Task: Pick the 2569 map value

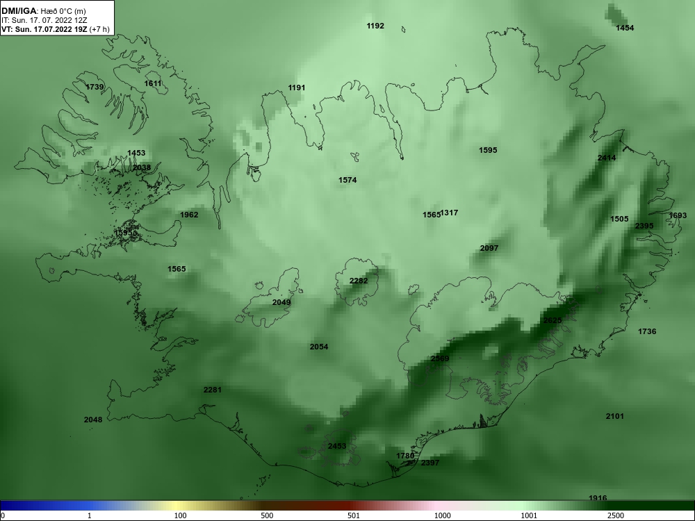Action: pyautogui.click(x=440, y=358)
